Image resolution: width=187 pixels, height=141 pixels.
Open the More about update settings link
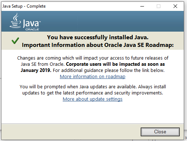[93, 99]
